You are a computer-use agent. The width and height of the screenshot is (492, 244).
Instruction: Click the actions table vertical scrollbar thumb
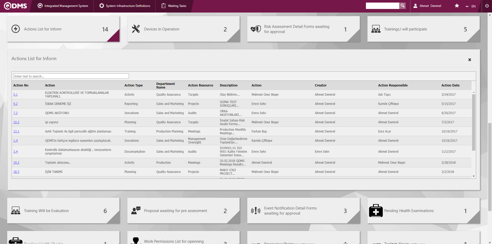tap(474, 122)
